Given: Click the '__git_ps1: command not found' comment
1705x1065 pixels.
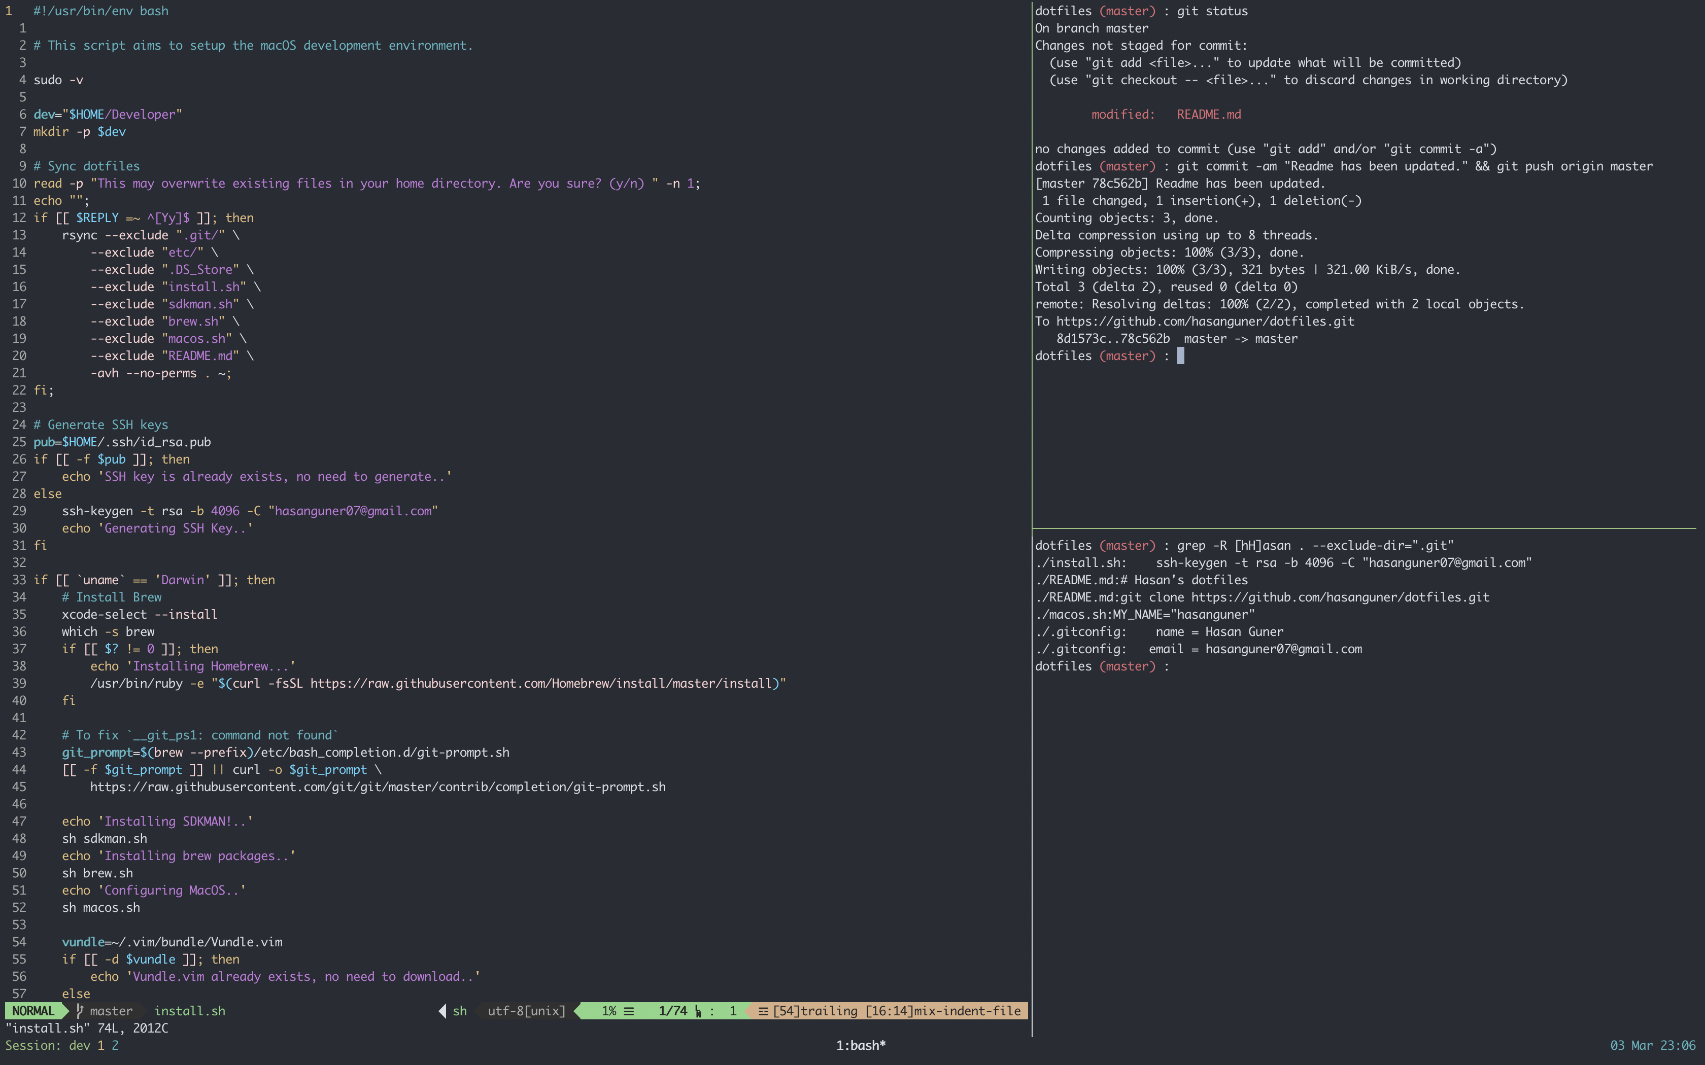Looking at the screenshot, I should click(200, 735).
